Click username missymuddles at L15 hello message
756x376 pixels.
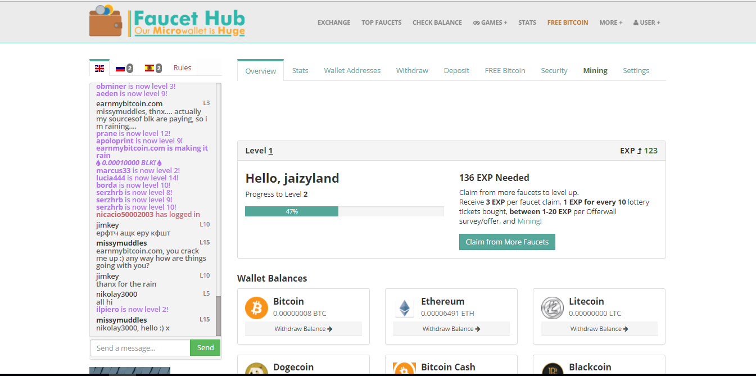pos(121,320)
